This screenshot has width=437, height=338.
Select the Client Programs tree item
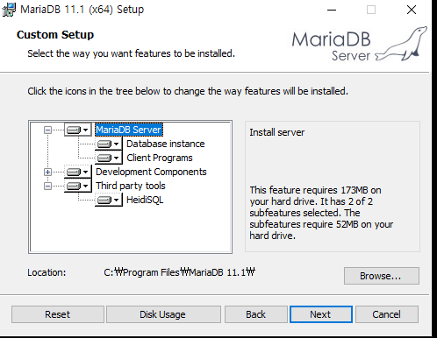click(x=160, y=158)
